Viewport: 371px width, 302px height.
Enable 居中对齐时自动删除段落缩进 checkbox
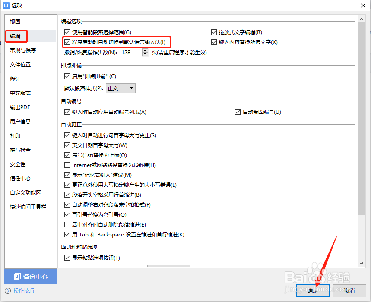[x=67, y=224]
